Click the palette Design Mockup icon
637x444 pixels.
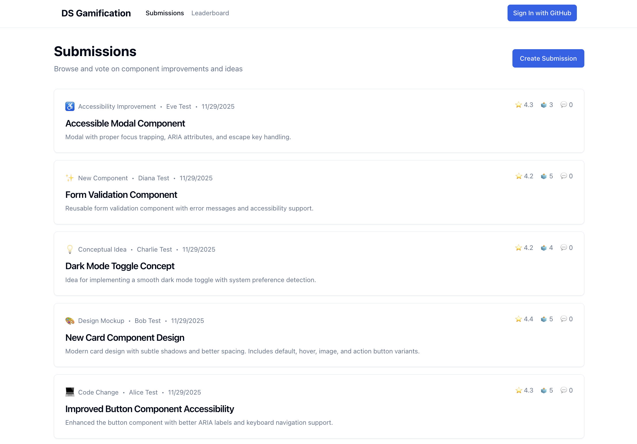[70, 321]
